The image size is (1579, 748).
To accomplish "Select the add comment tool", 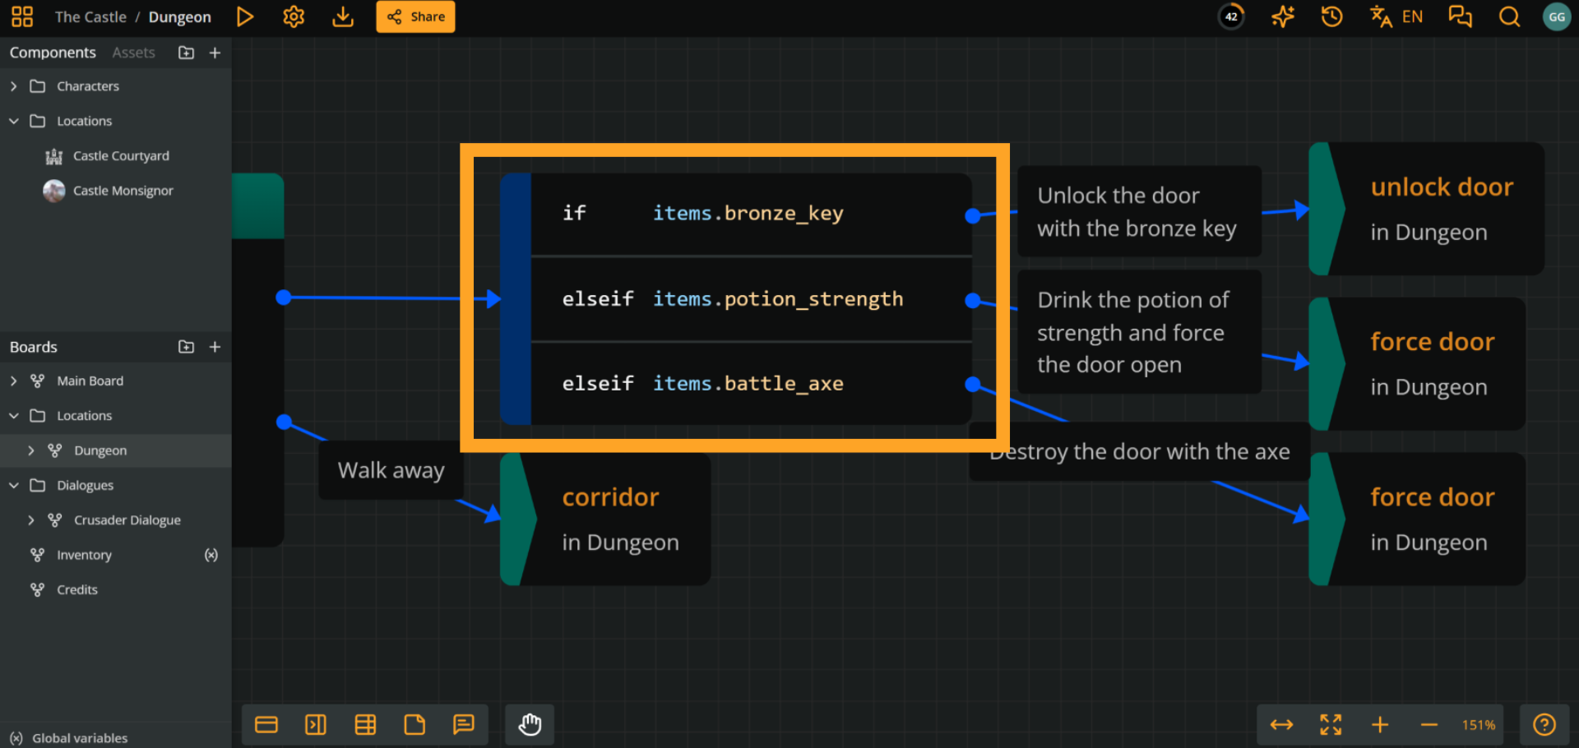I will [464, 724].
